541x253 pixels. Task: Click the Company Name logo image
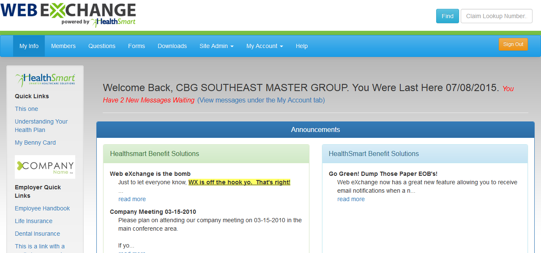45,167
